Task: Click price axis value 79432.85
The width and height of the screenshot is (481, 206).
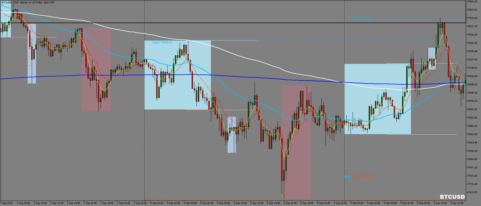Action: coord(472,43)
